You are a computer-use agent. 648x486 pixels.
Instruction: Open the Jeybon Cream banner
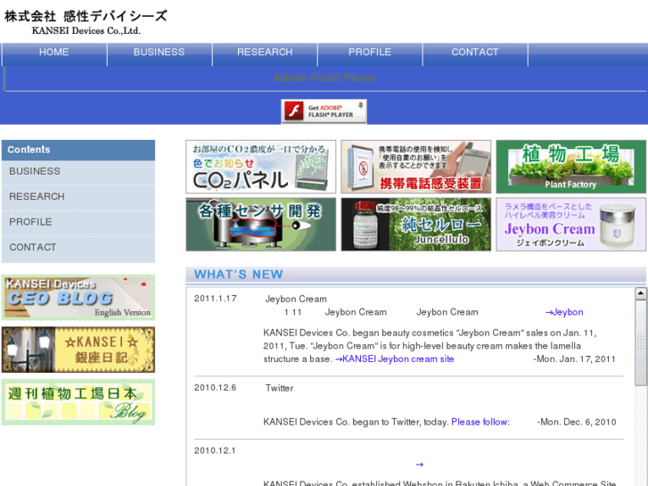pyautogui.click(x=570, y=224)
